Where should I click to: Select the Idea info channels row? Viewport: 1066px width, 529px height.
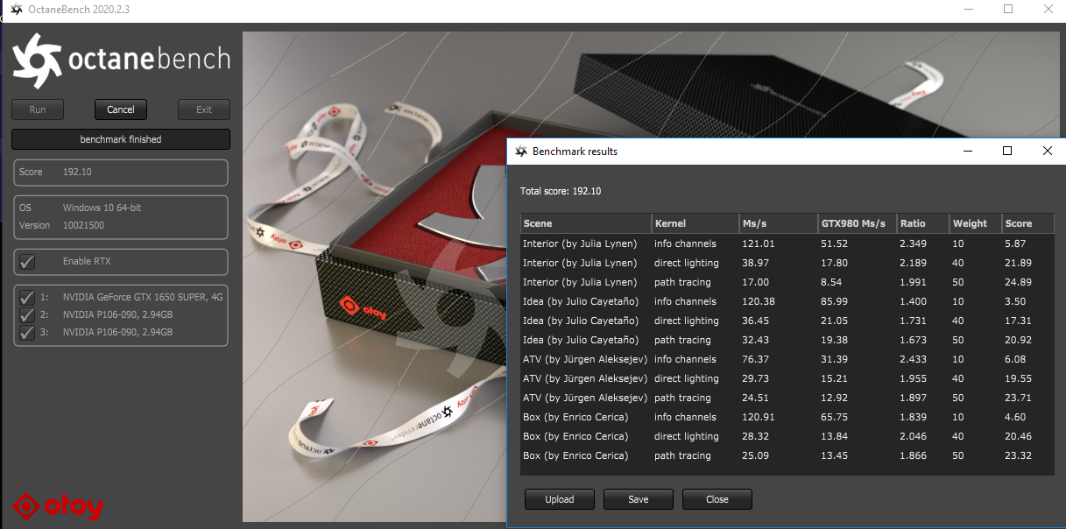[787, 301]
